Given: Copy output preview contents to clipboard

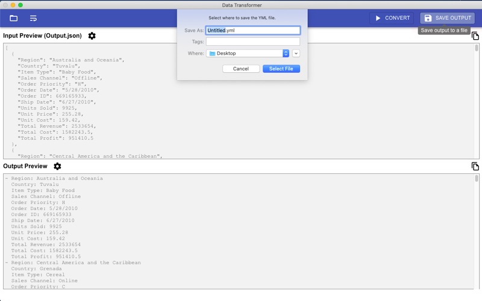Looking at the screenshot, I should (475, 166).
